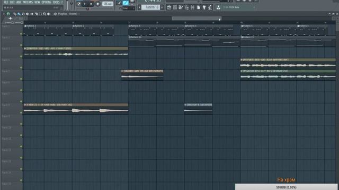Mute Track 5 with its green dot

(x=21, y=79)
